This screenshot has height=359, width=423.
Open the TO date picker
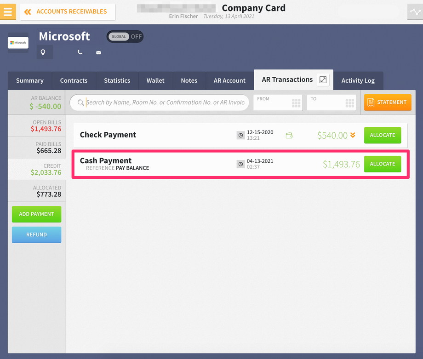(x=332, y=103)
